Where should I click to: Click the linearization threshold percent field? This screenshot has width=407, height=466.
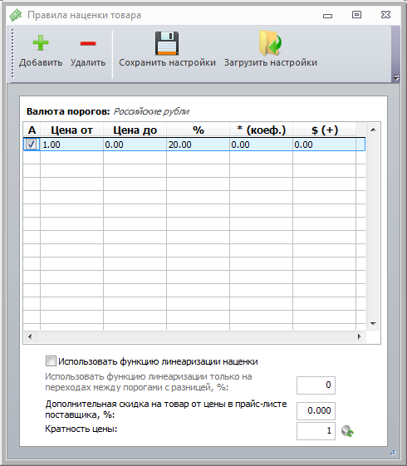[316, 385]
